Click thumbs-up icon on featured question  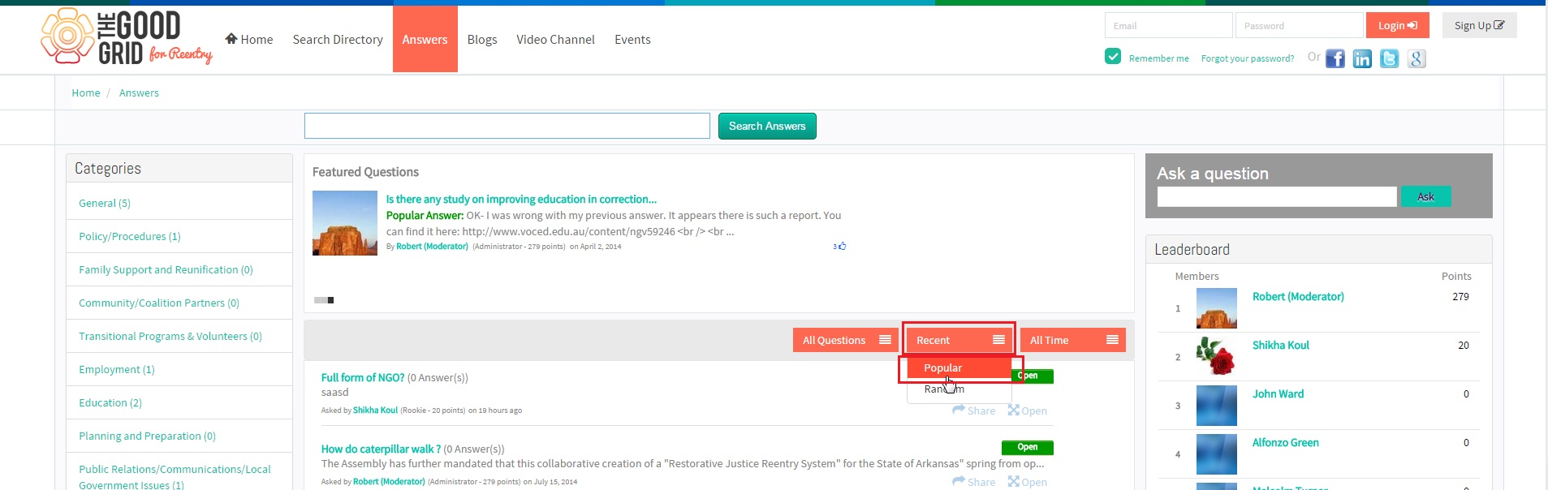[842, 246]
